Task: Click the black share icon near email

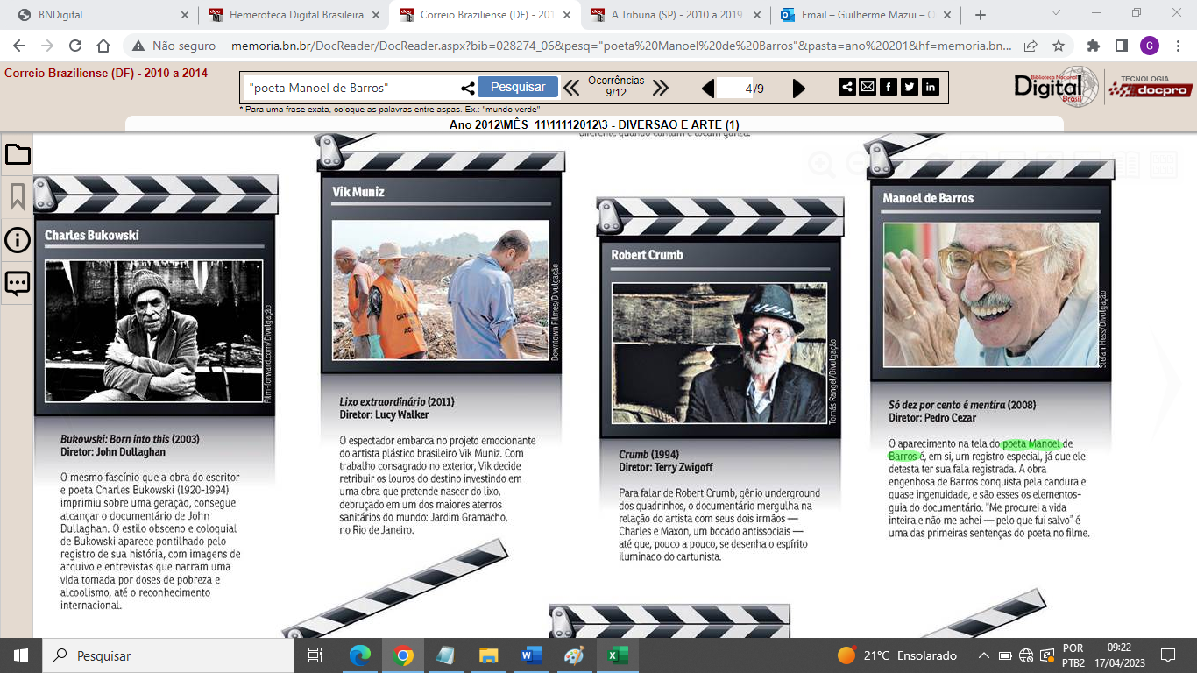Action: 847,87
